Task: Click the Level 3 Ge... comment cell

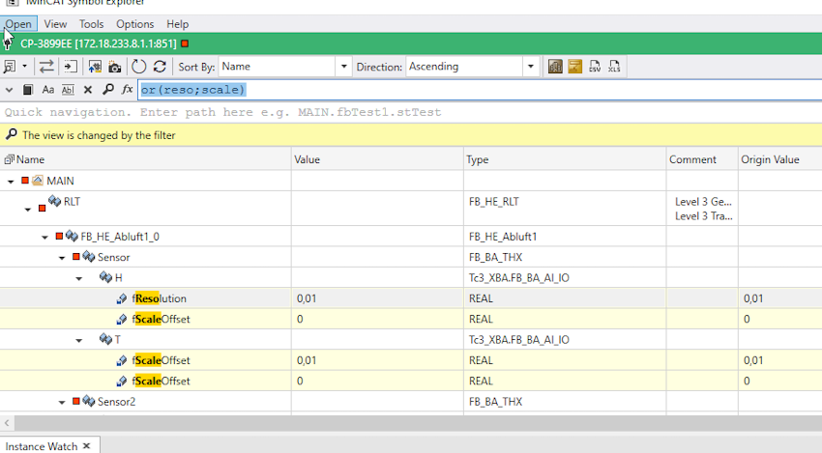Action: pos(703,202)
